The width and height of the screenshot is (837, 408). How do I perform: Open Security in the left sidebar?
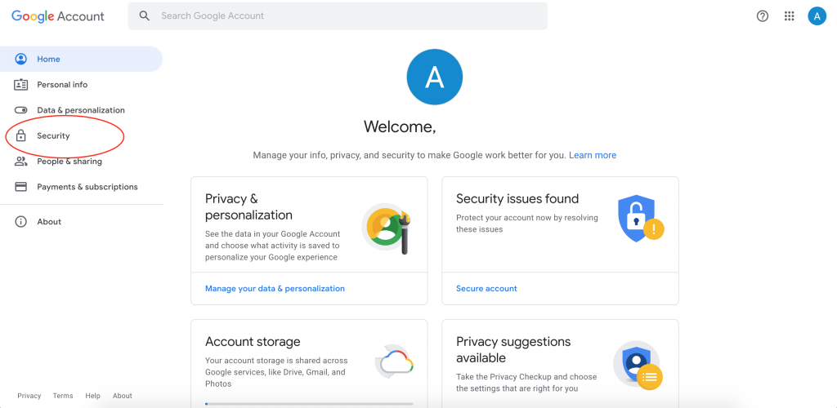[x=53, y=136]
